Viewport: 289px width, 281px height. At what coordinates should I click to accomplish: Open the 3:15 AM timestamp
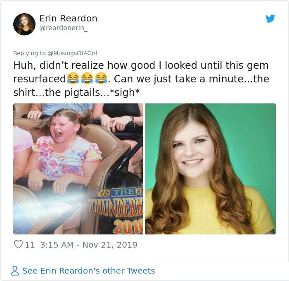(57, 245)
